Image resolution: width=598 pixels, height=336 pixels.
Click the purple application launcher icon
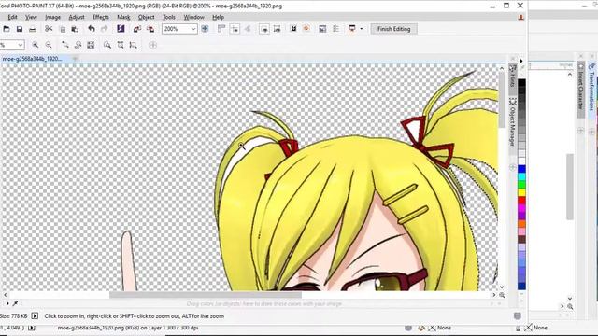point(121,29)
